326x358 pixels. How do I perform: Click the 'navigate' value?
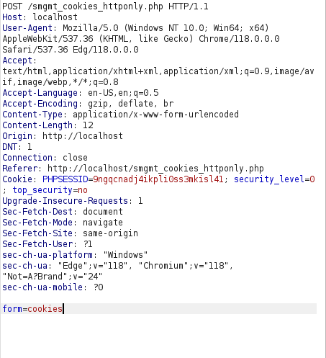(103, 223)
